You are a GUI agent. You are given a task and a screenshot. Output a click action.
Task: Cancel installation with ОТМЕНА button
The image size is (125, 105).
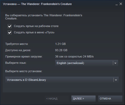[110, 99]
